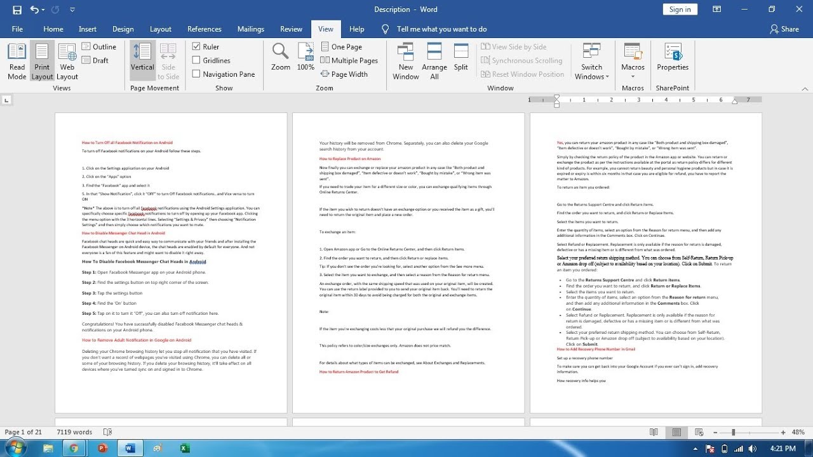The width and height of the screenshot is (813, 457).
Task: Choose Page Width zoom
Action: [344, 74]
